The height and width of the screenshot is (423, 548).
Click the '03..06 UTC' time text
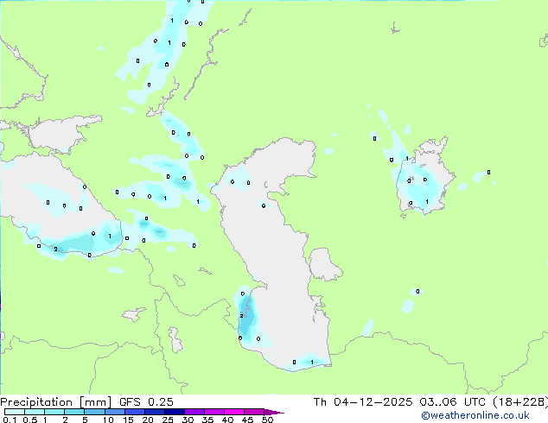click(x=452, y=402)
